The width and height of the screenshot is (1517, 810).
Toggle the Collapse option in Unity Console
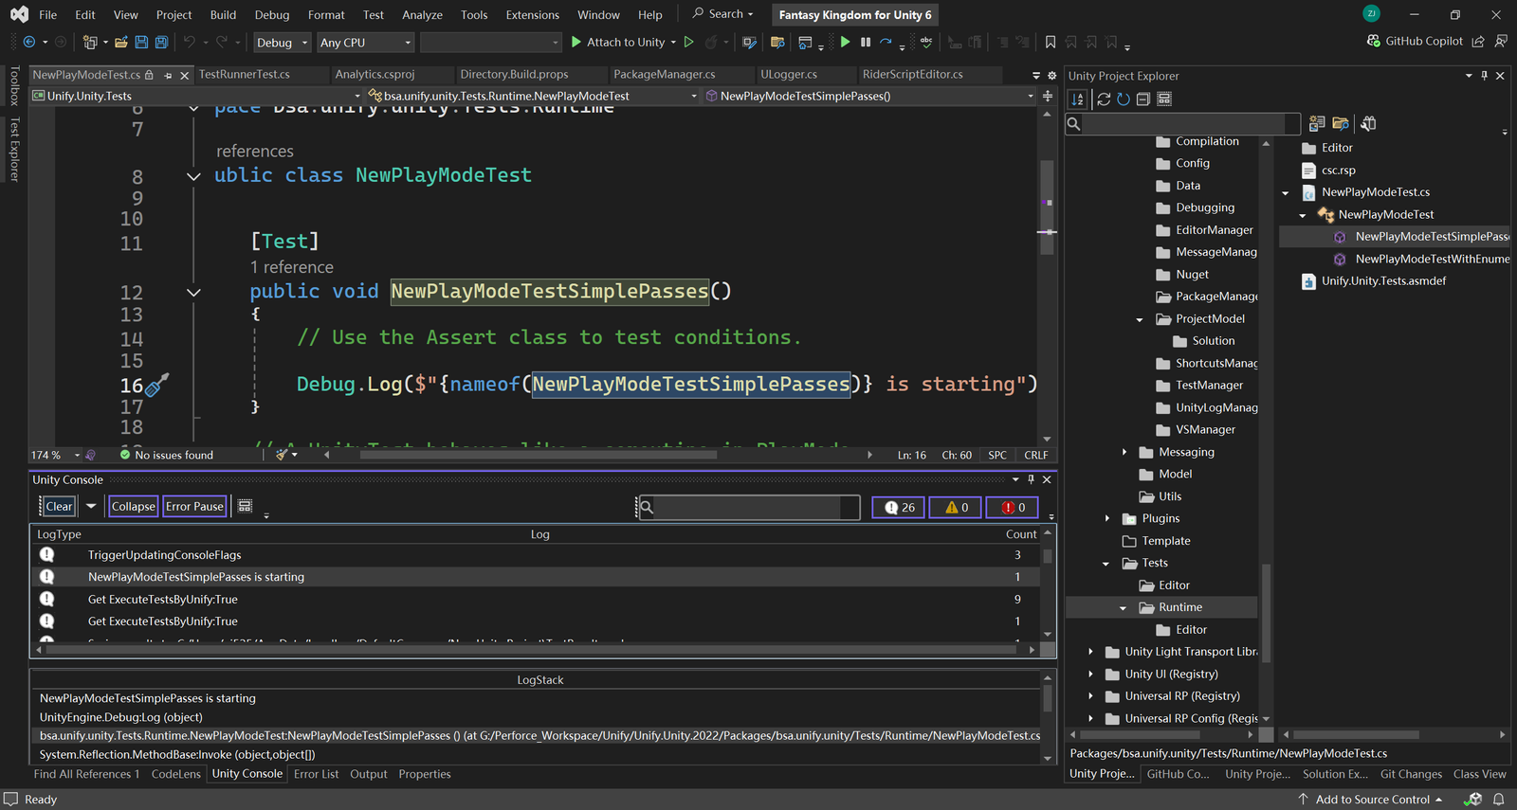[133, 507]
